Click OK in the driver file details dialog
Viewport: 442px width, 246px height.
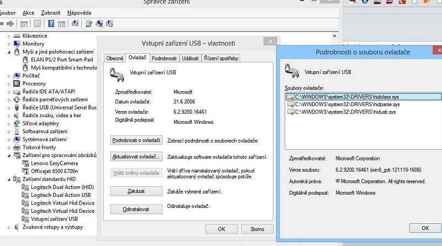(425, 228)
